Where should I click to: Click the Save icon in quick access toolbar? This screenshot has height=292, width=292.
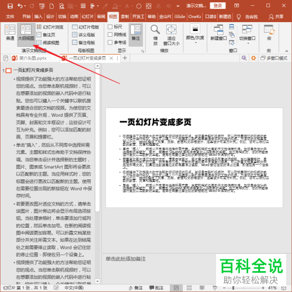[10, 6]
